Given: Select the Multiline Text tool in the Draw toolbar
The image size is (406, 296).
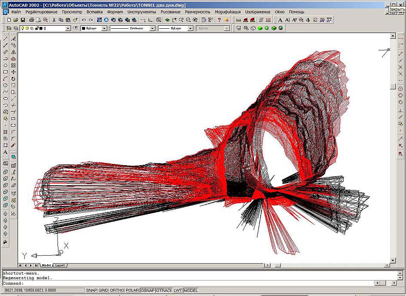Looking at the screenshot, I should 6,152.
